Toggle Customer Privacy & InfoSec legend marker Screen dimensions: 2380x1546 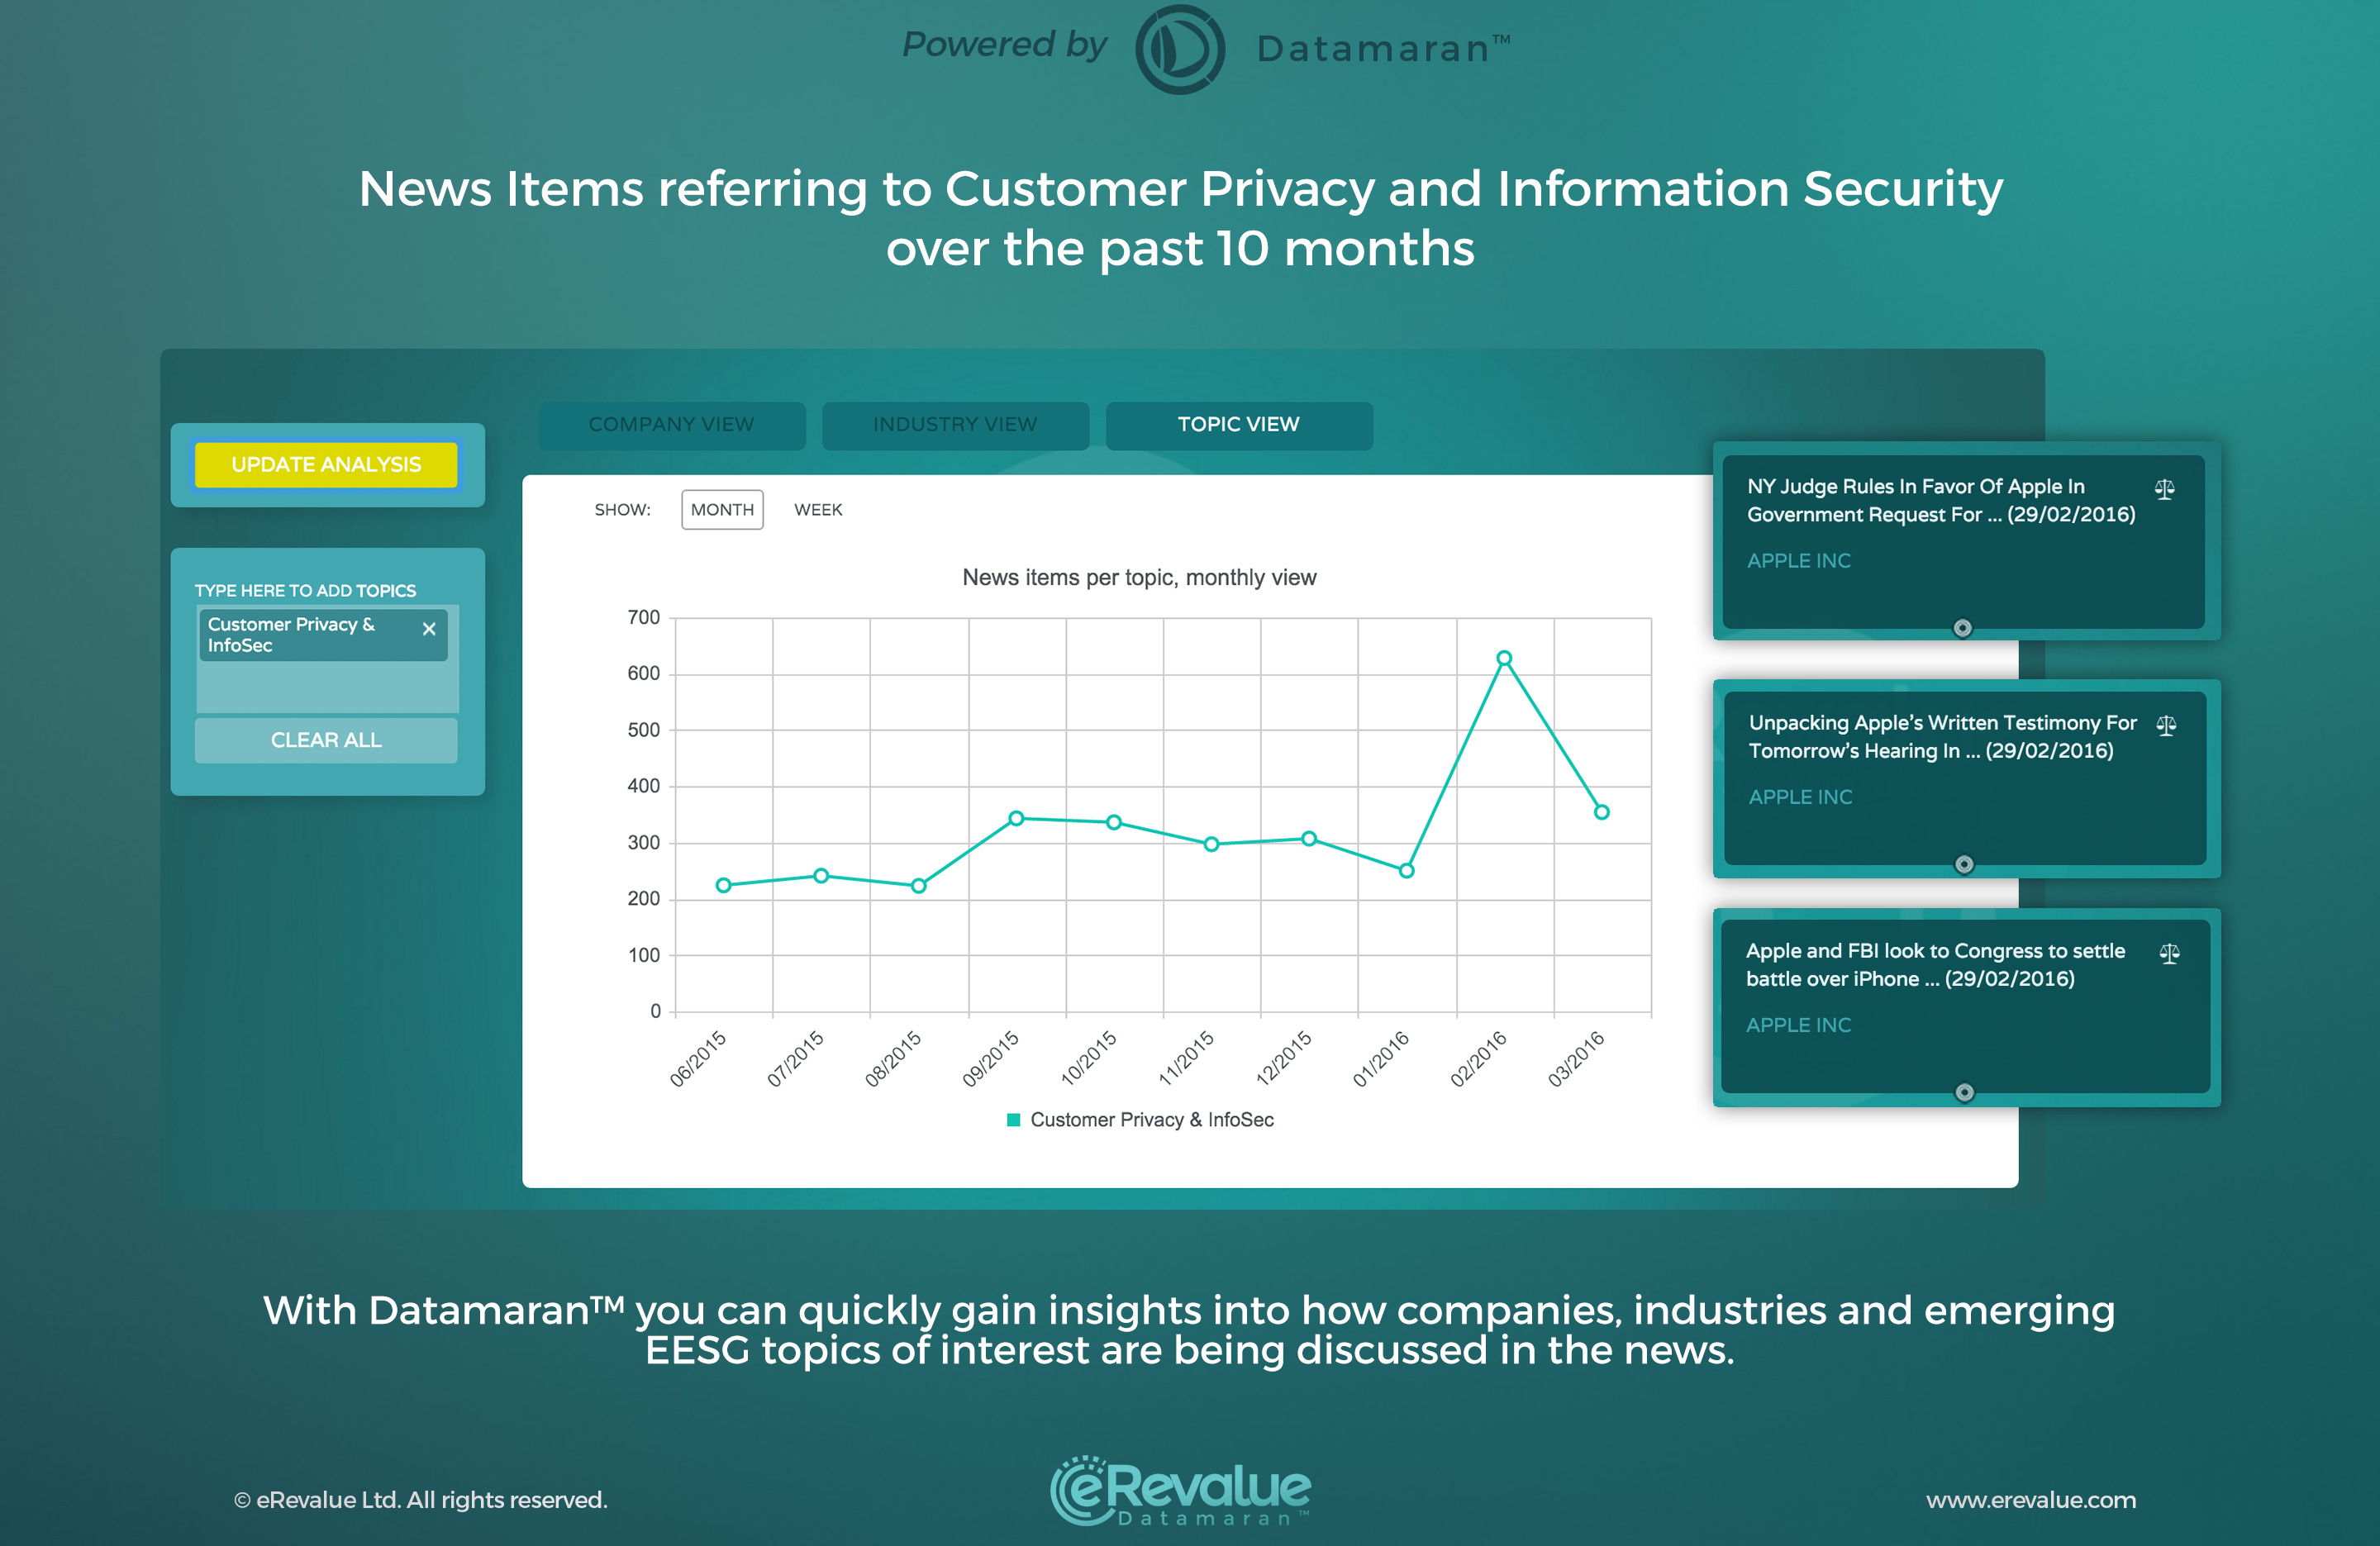pos(1013,1120)
